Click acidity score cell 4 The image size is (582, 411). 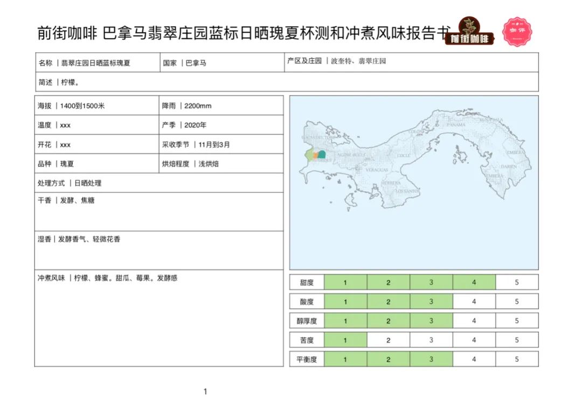[474, 302]
